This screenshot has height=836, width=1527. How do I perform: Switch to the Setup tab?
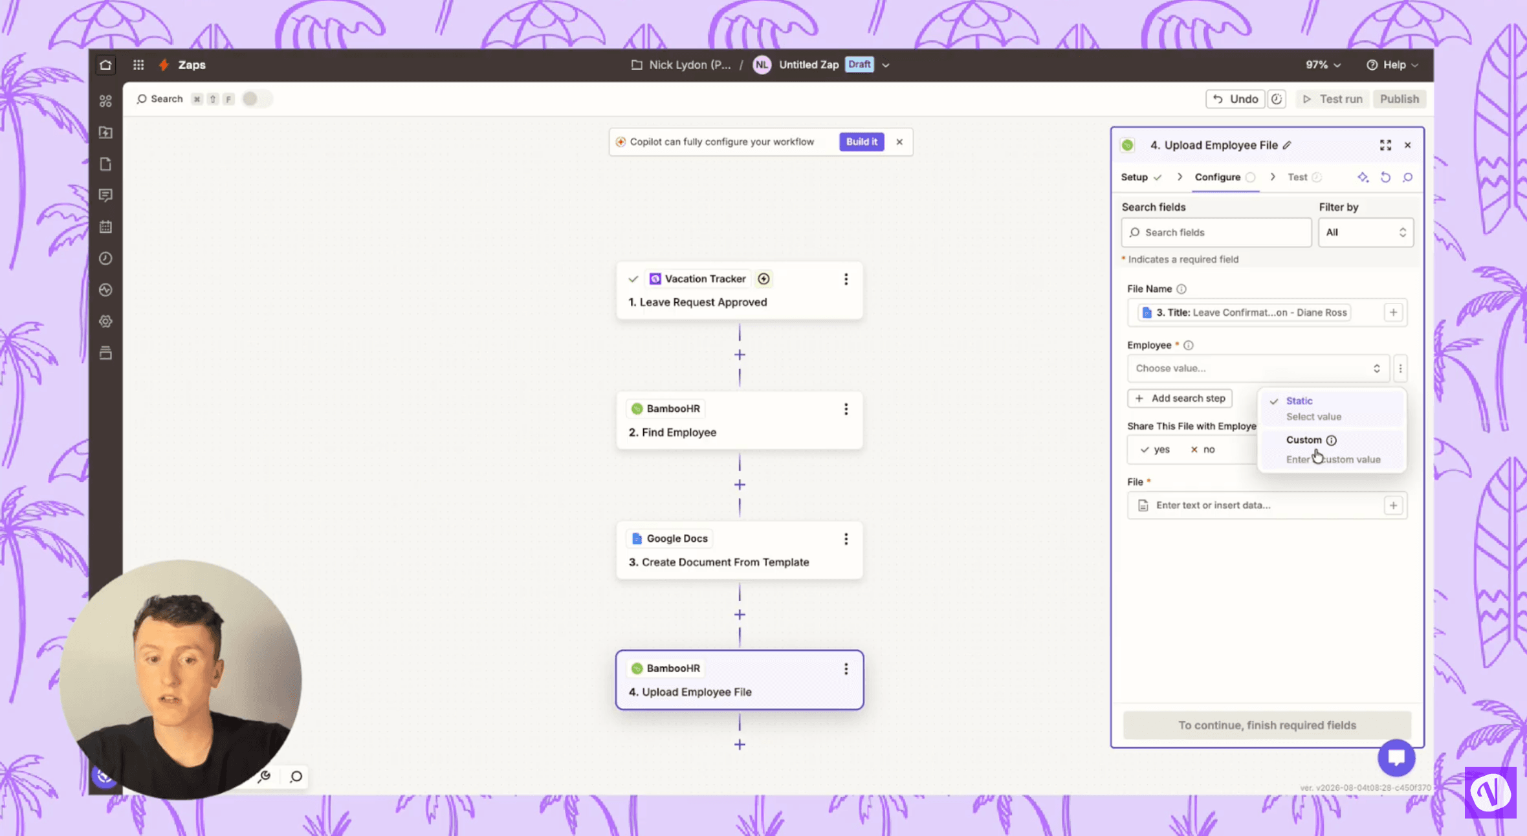[1141, 177]
